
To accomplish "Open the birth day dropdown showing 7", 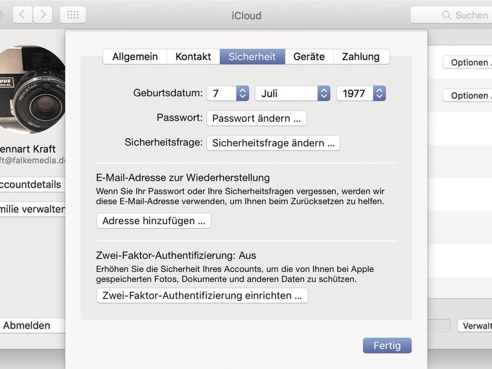I will 228,93.
